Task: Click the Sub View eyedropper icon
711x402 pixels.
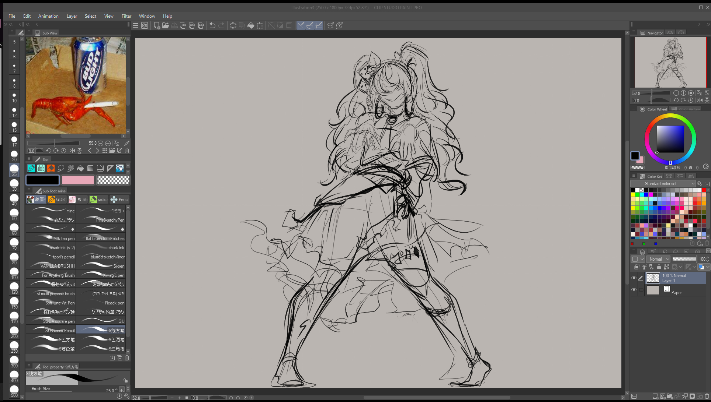Action: (x=127, y=143)
